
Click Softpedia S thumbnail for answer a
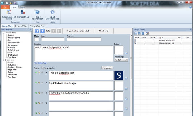tap(119, 75)
